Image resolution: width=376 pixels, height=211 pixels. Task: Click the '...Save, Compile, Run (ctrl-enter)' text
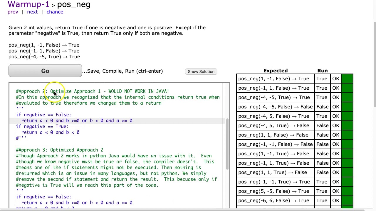[x=122, y=71]
